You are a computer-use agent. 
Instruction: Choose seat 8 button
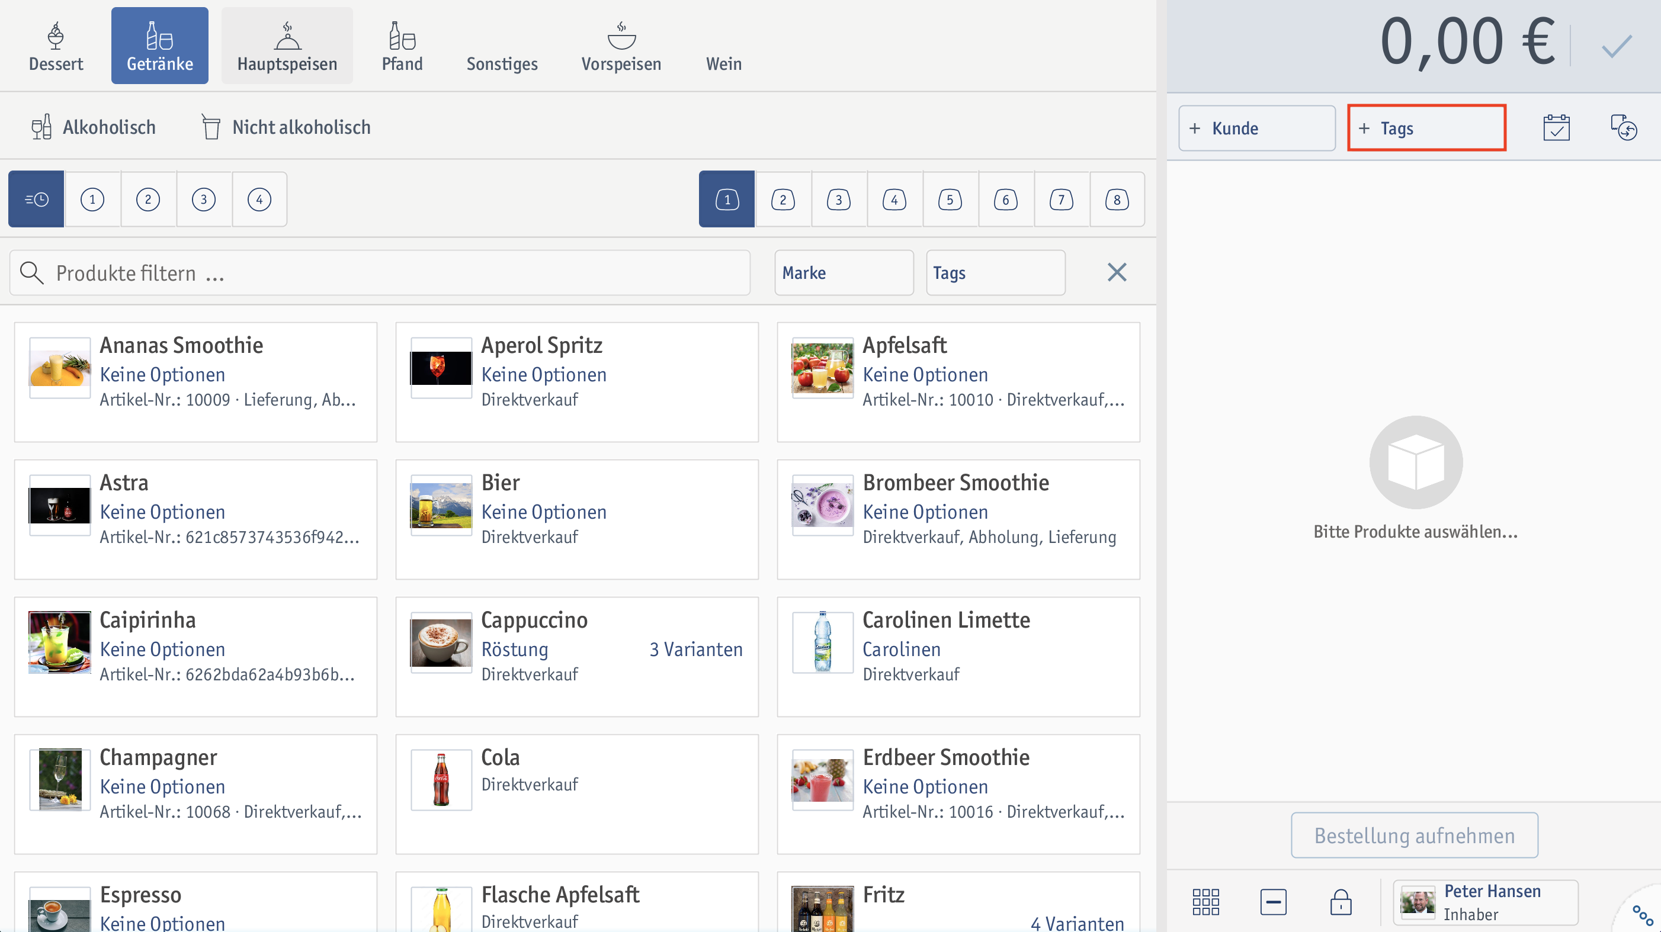(x=1117, y=199)
